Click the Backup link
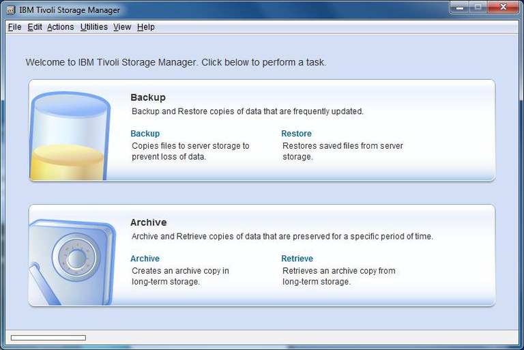The height and width of the screenshot is (350, 524). click(x=145, y=134)
